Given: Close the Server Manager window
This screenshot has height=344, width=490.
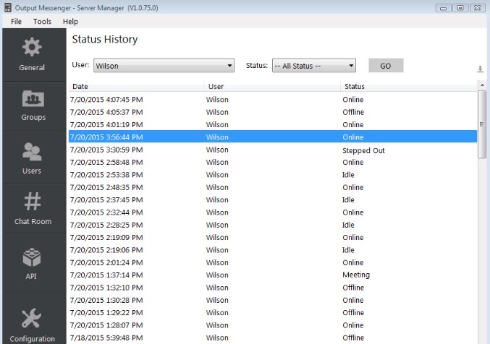Looking at the screenshot, I should point(478,8).
